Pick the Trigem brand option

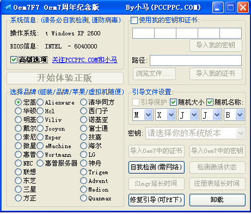[x=83, y=172]
